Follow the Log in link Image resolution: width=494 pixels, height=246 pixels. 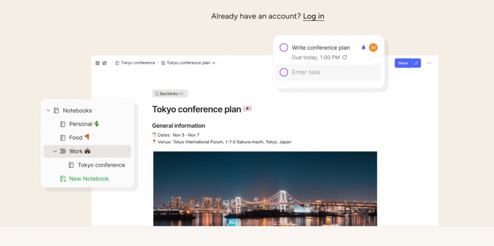[314, 16]
